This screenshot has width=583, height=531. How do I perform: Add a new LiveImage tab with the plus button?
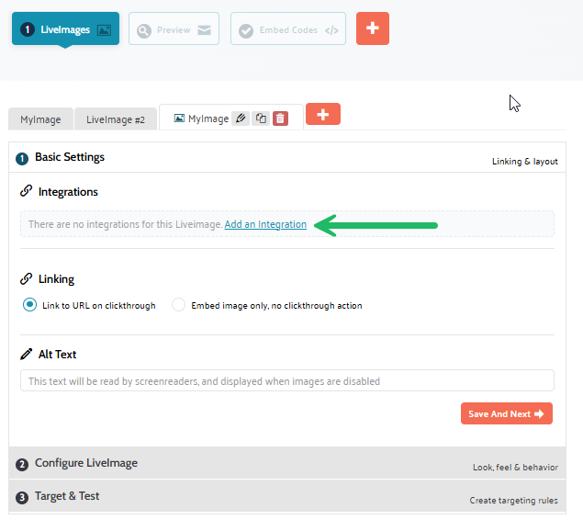tap(322, 114)
